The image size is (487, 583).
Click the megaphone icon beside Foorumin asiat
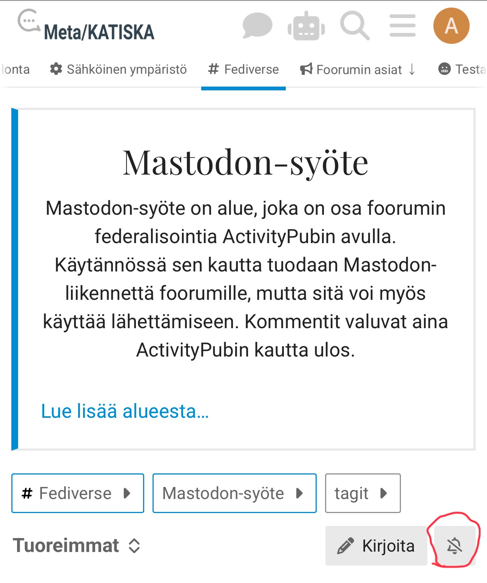click(306, 69)
